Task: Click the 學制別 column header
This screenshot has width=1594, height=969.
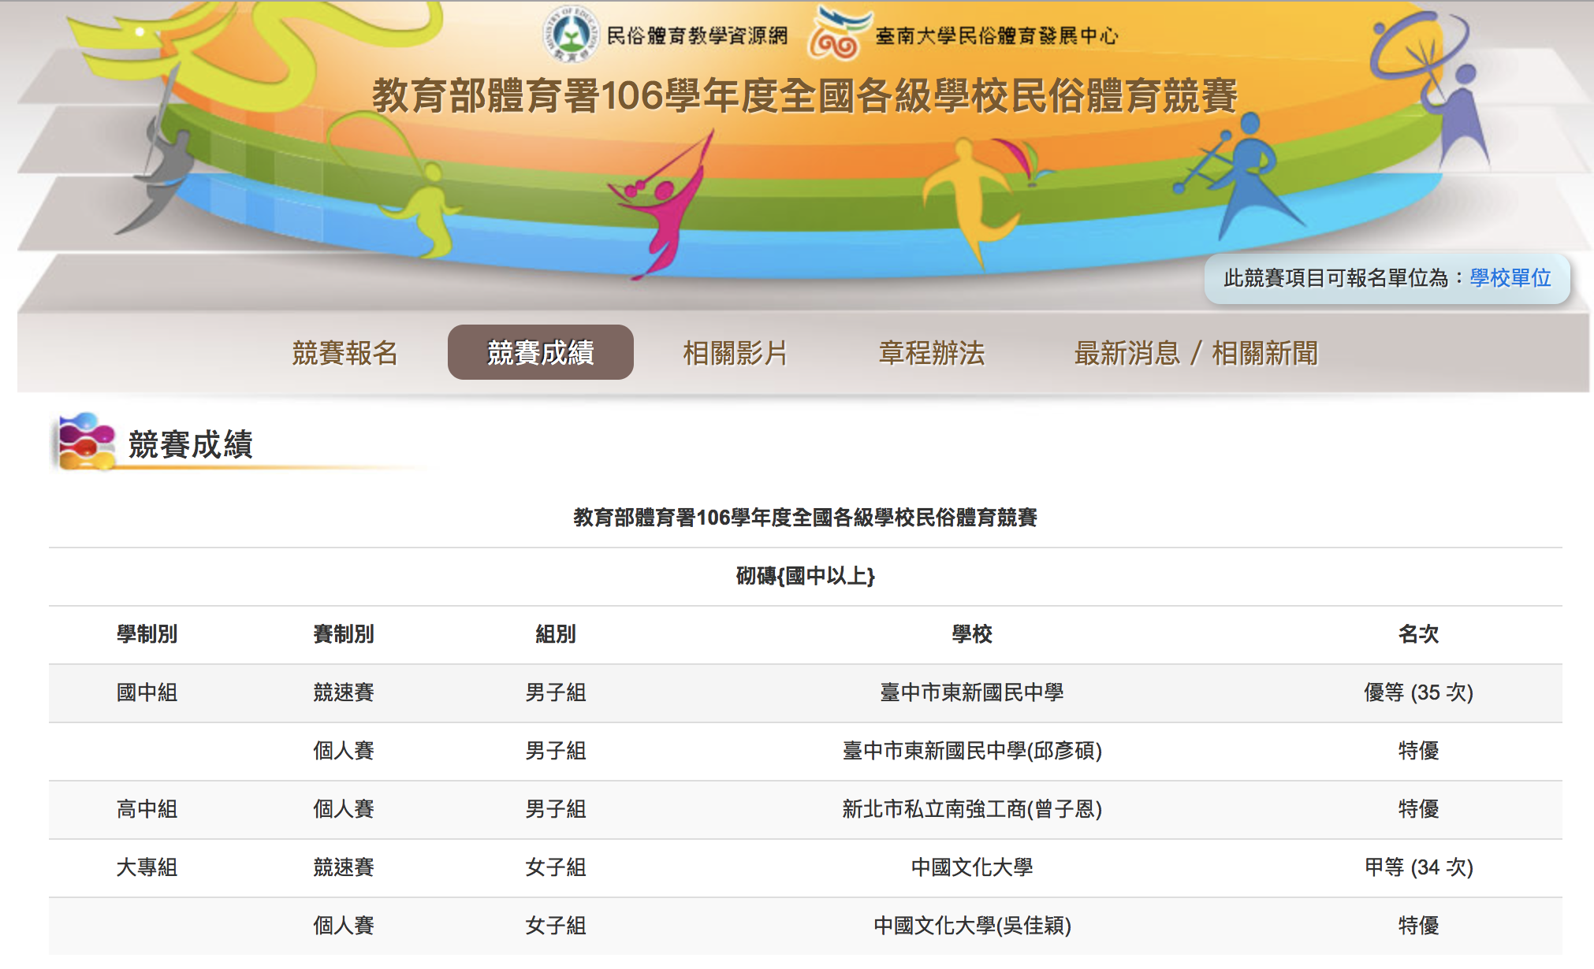Action: pyautogui.click(x=147, y=634)
